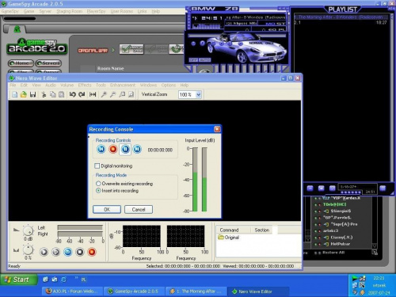The width and height of the screenshot is (396, 297).
Task: Click the Undo arrow in Nero toolbar
Action: 73,94
